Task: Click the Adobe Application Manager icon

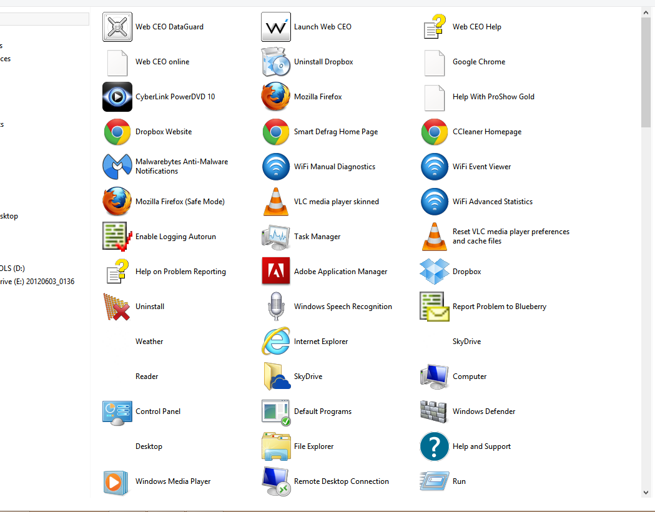Action: coord(276,271)
